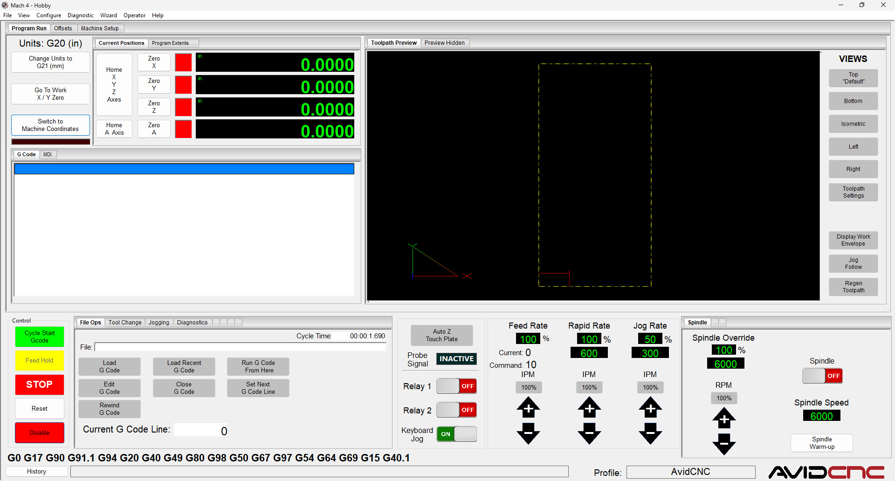Raise spindle override with the plus arrow
The width and height of the screenshot is (895, 481).
(x=724, y=418)
